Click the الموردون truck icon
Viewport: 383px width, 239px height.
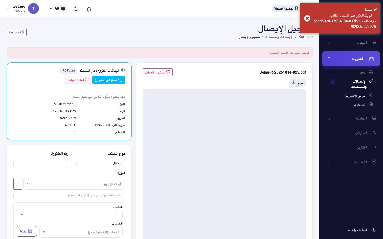click(371, 72)
